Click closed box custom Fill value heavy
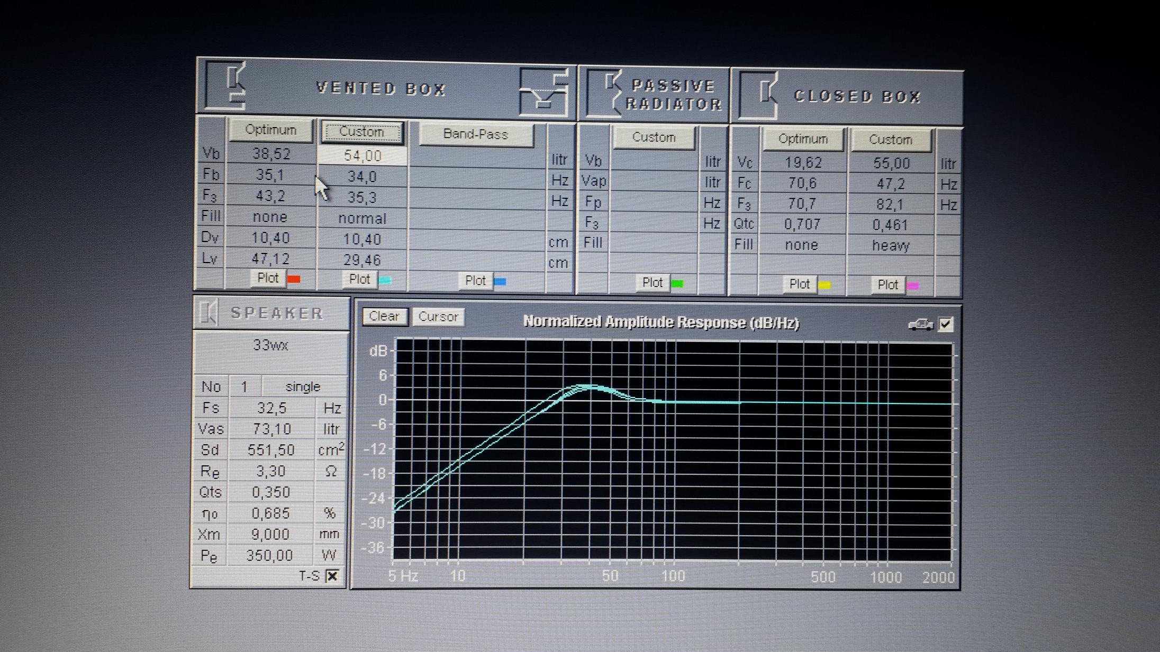This screenshot has width=1160, height=652. pos(890,245)
